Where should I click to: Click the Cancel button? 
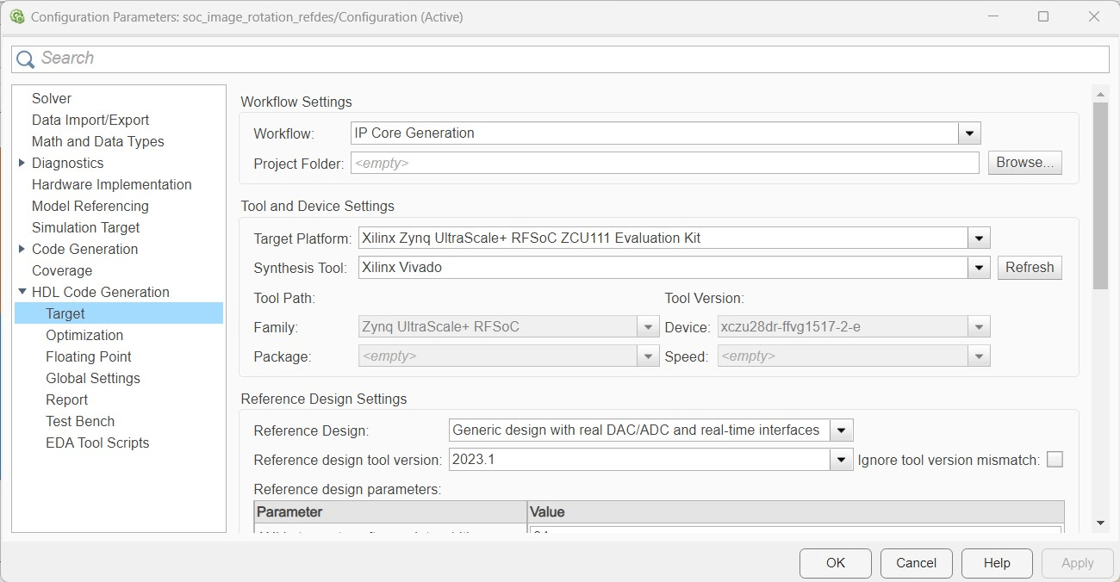pyautogui.click(x=916, y=563)
